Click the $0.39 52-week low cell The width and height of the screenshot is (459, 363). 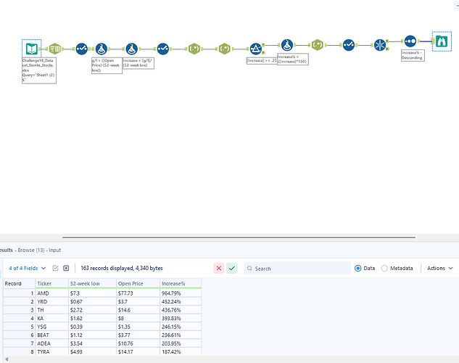(92, 327)
